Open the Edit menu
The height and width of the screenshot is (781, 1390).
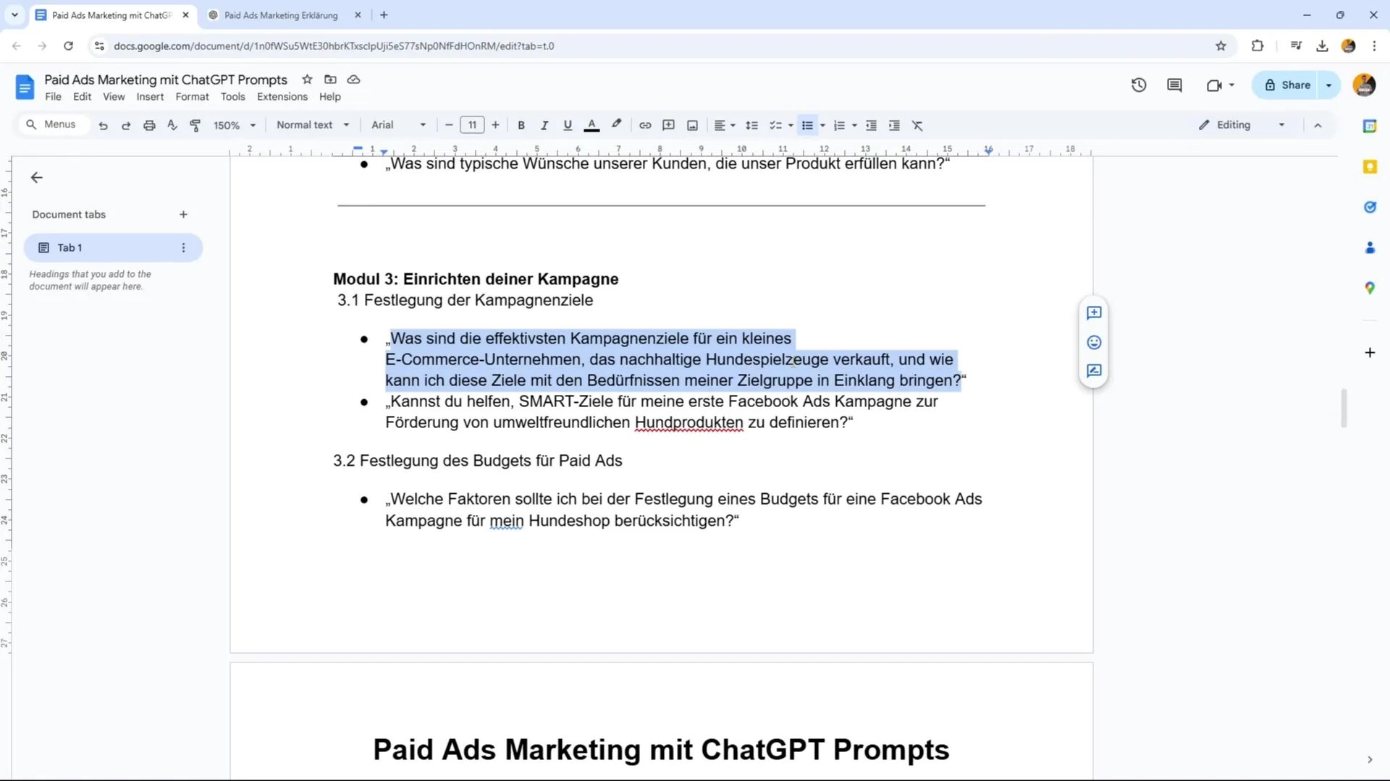(x=82, y=97)
